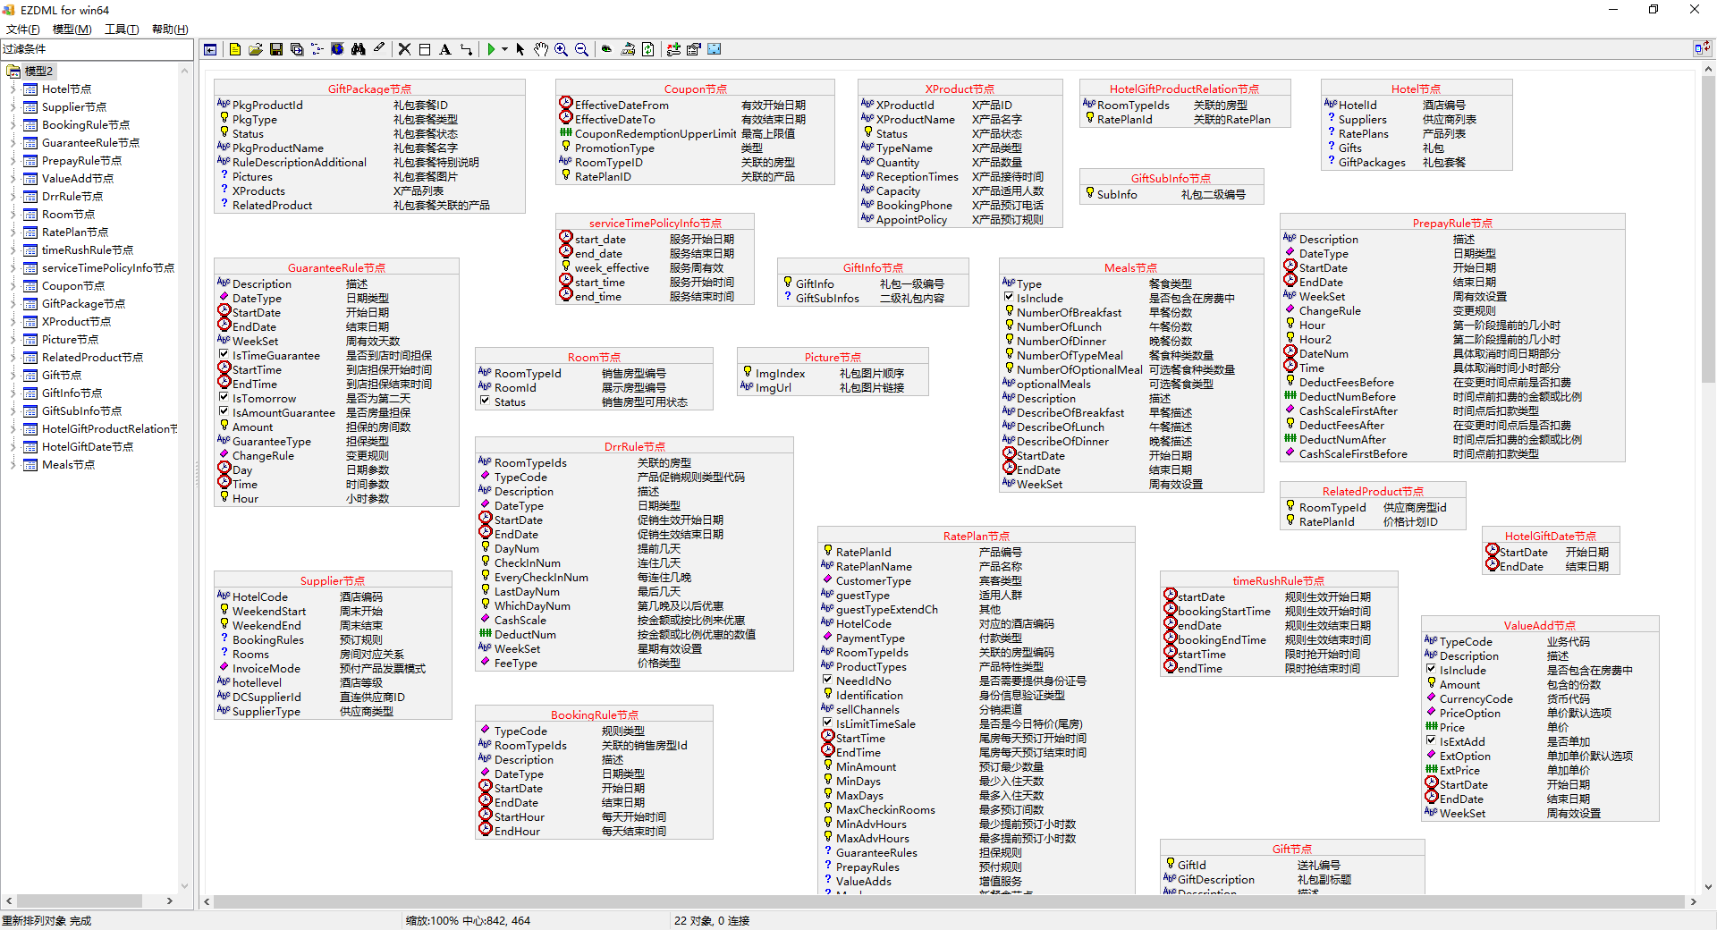Image resolution: width=1717 pixels, height=930 pixels.
Task: Open the 模型(M) menu
Action: [72, 29]
